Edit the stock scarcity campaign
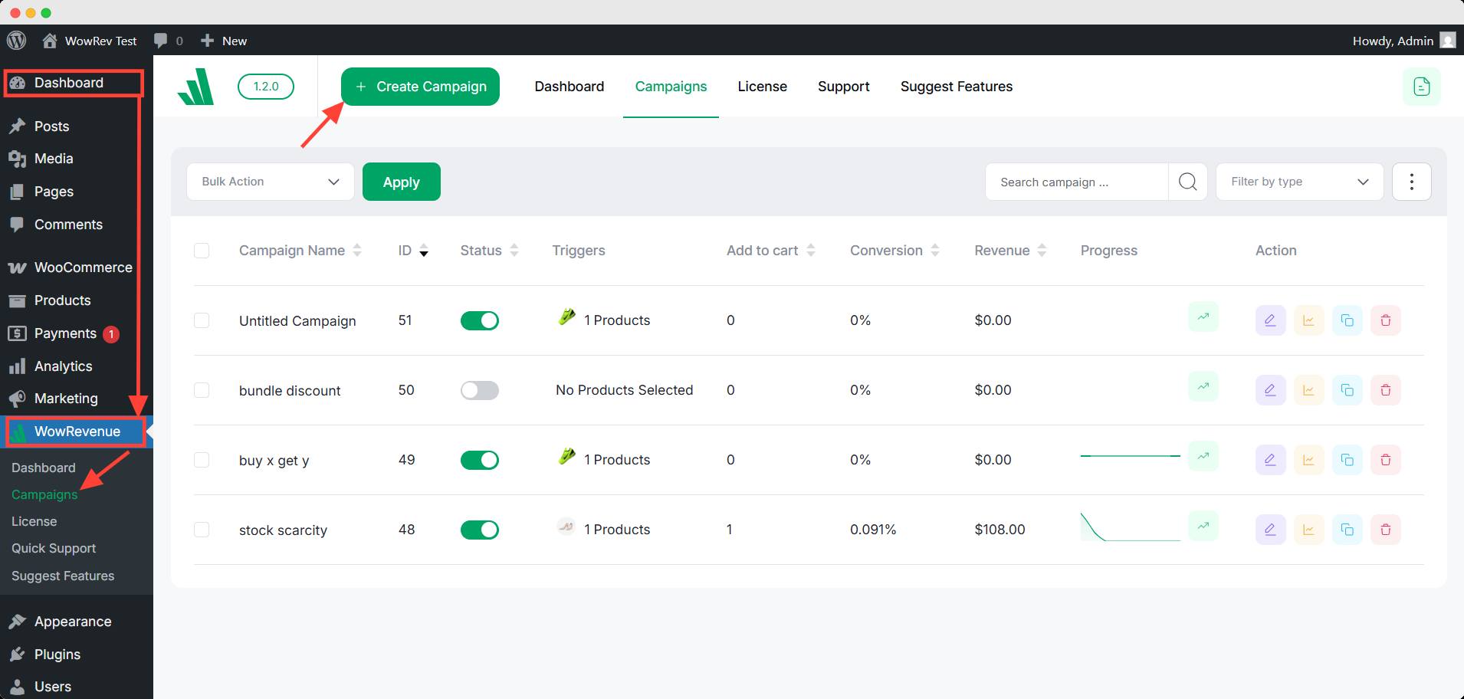This screenshot has height=699, width=1464. coord(1270,530)
